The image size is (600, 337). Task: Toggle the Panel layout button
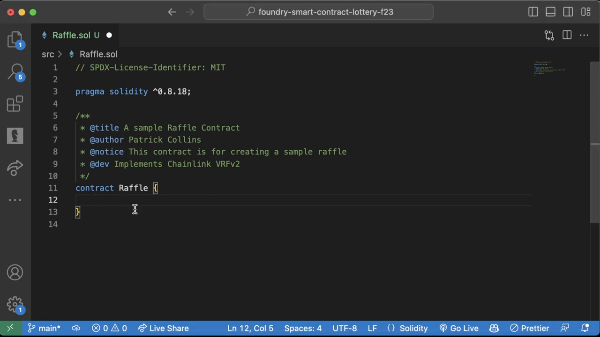tap(550, 12)
